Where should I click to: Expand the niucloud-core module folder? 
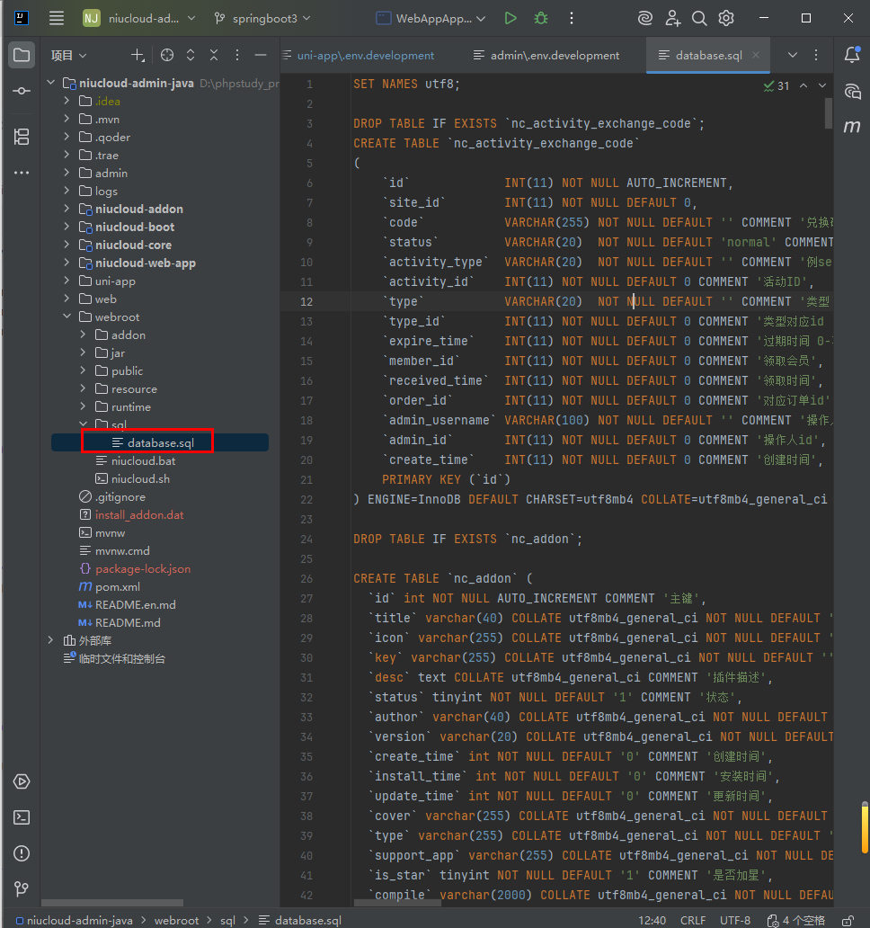click(67, 245)
